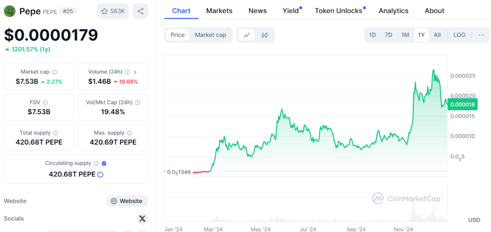
Task: Toggle chart to Price view
Action: [x=177, y=35]
